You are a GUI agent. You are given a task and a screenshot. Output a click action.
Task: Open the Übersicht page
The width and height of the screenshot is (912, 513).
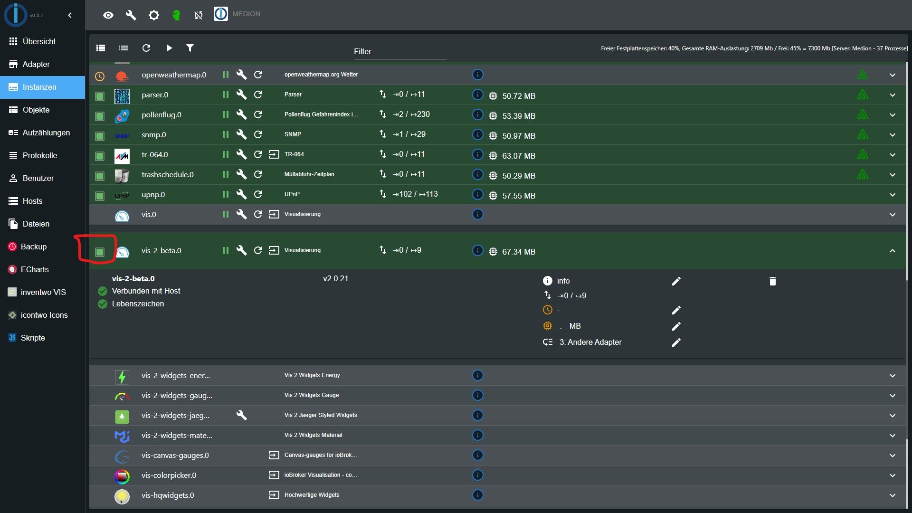coord(42,41)
